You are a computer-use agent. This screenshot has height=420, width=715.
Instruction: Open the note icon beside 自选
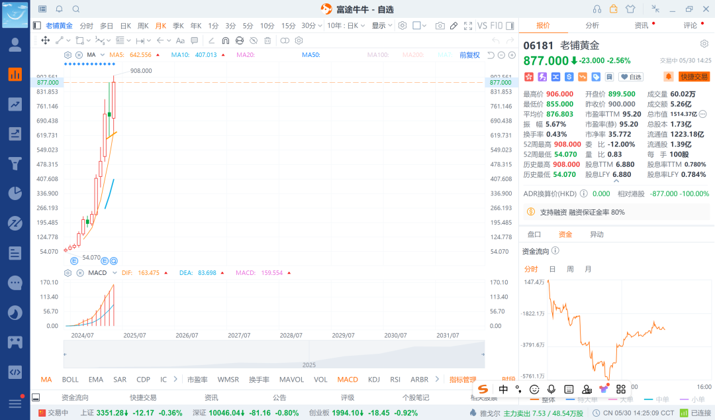point(609,77)
